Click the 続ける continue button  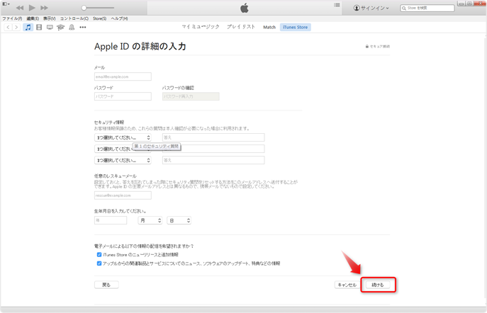coord(378,285)
